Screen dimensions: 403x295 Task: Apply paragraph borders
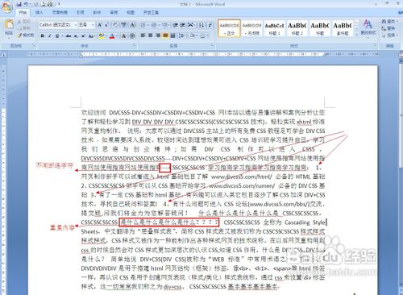coord(202,35)
